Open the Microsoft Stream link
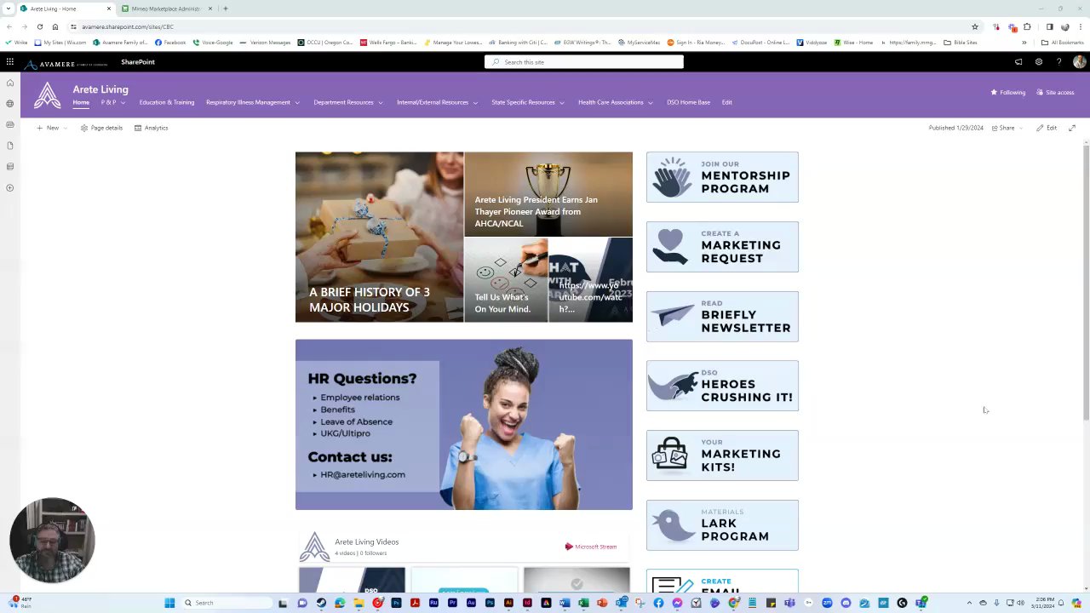The image size is (1090, 613). (x=590, y=547)
